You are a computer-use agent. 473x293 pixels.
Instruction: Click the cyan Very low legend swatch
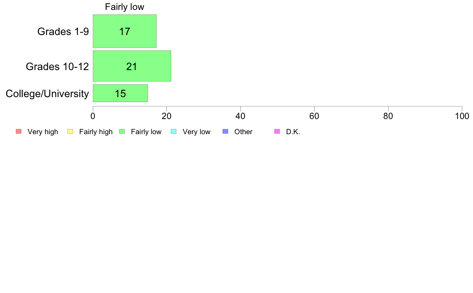[174, 131]
